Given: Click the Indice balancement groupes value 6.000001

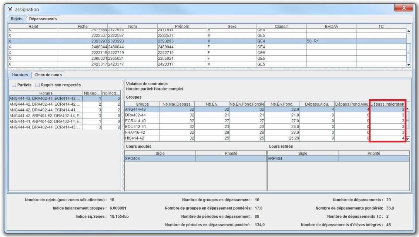Looking at the screenshot, I should tap(118, 208).
